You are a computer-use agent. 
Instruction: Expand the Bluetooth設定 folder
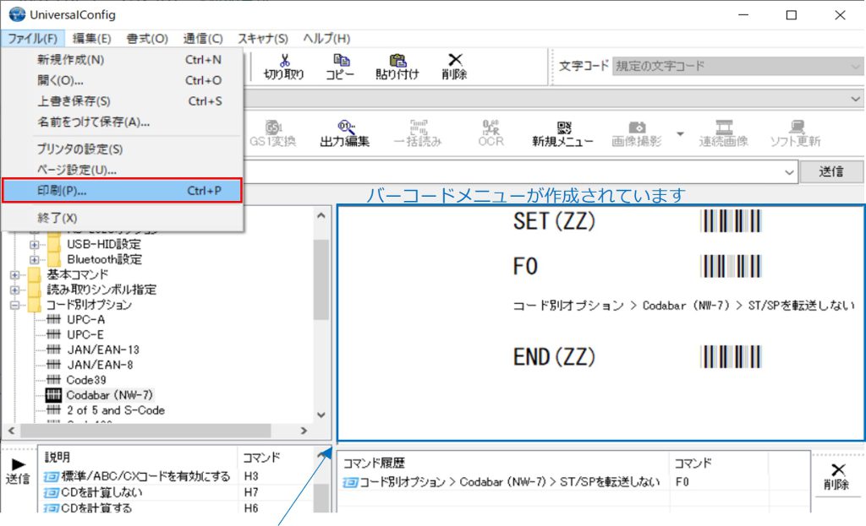click(34, 259)
